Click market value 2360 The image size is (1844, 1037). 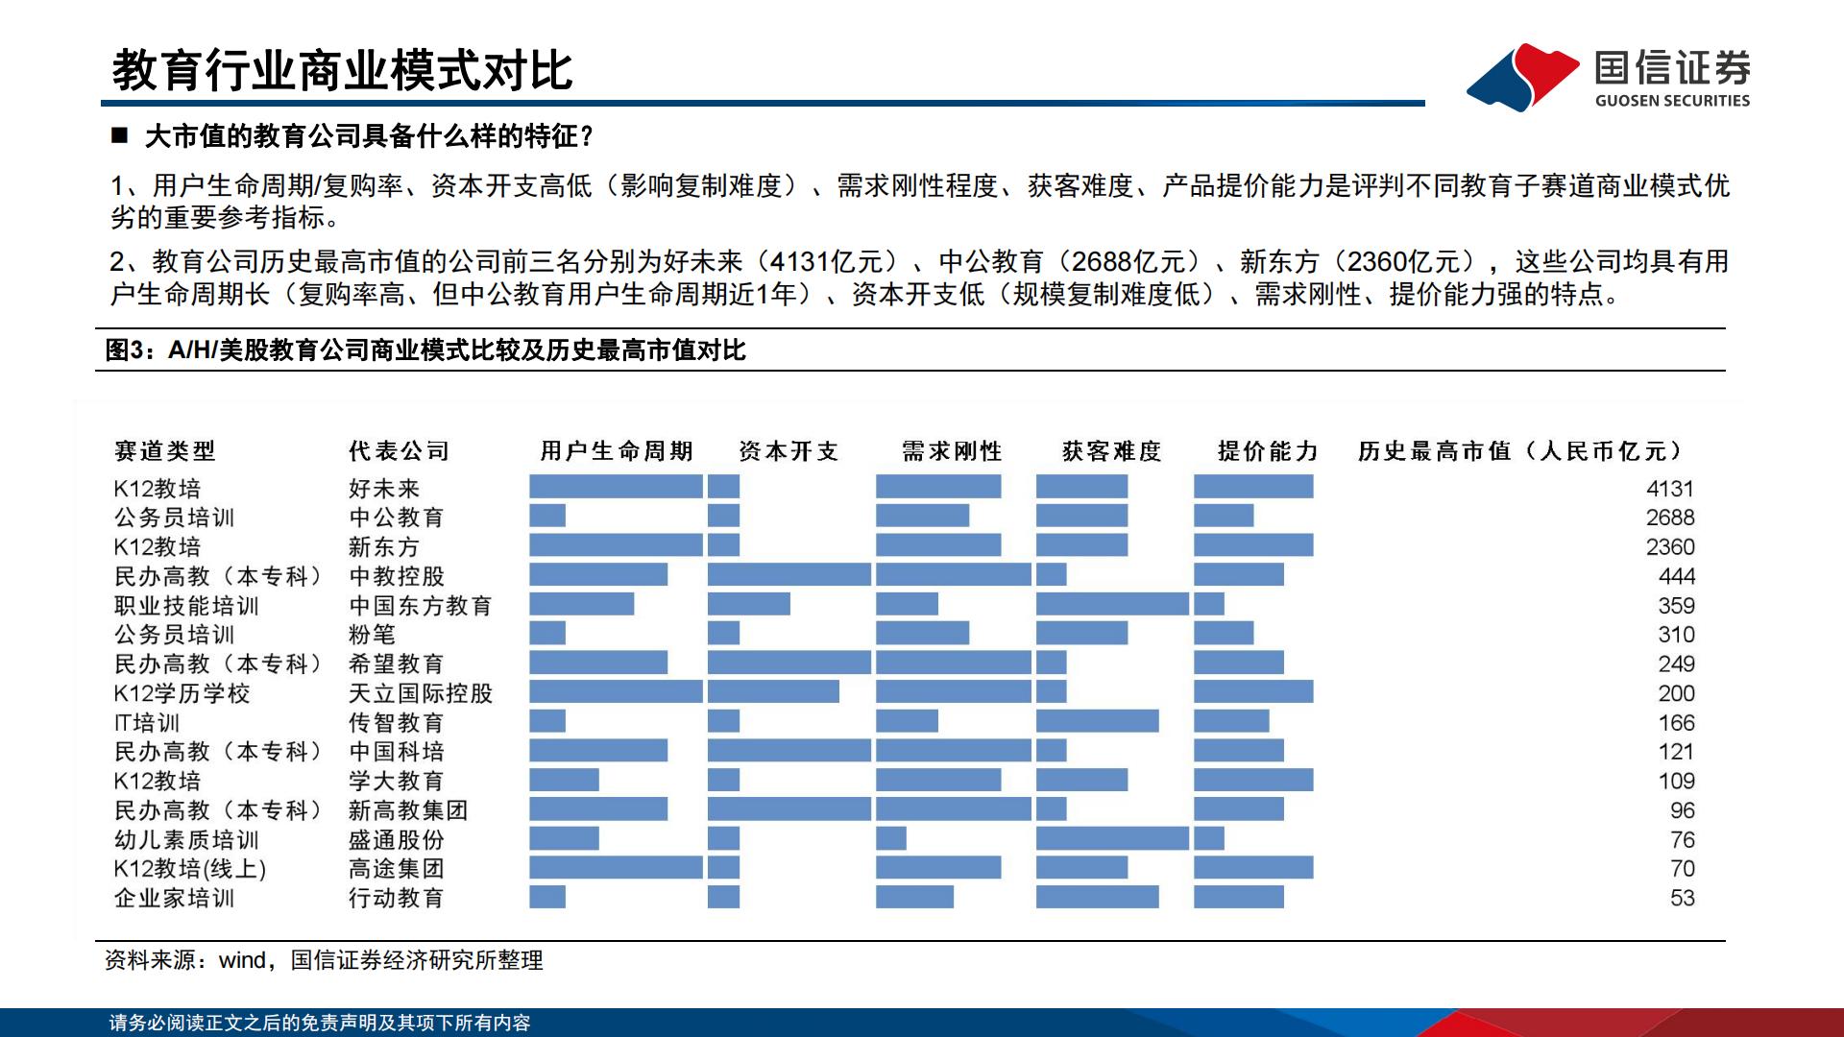1670,547
